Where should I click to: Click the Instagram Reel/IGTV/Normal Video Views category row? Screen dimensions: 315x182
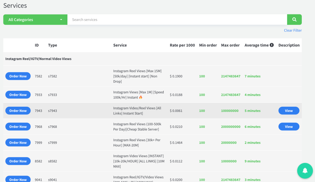pos(38,59)
